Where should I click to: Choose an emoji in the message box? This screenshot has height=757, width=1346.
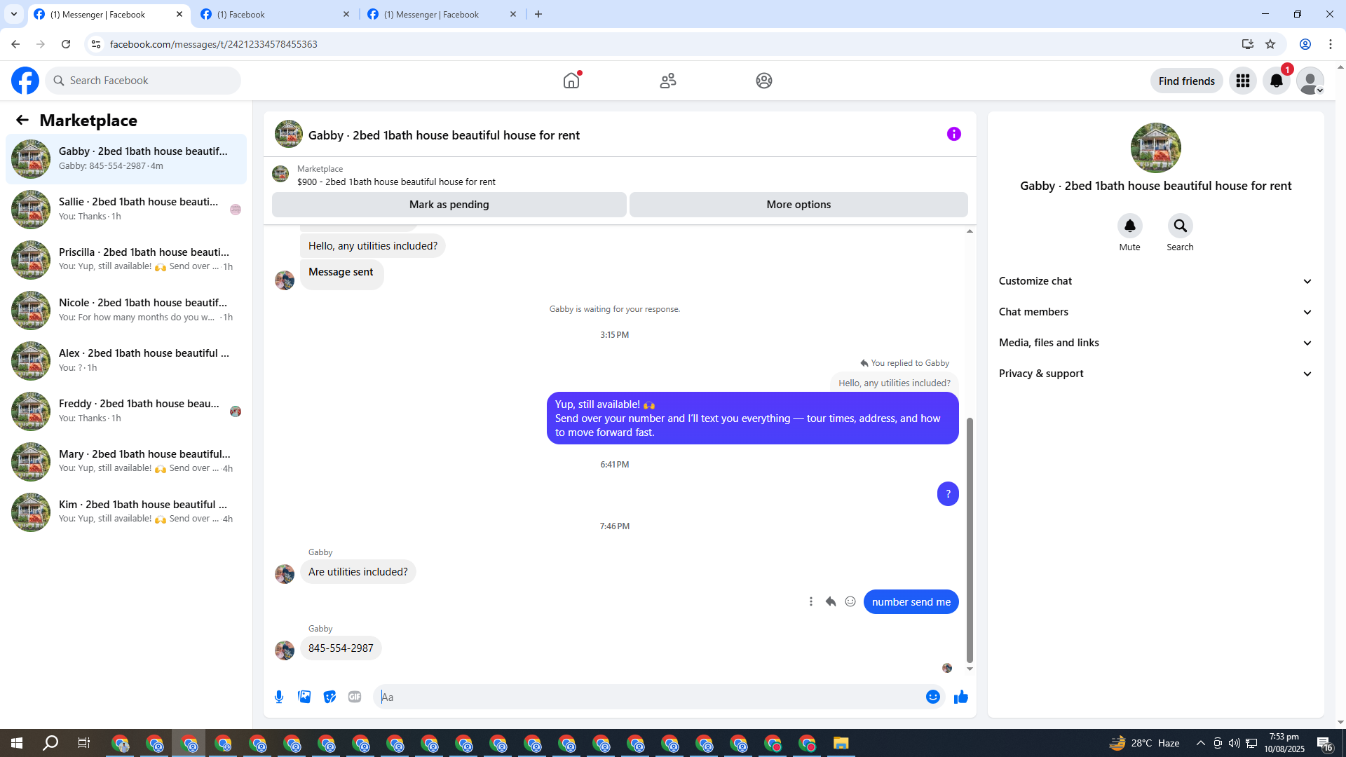932,697
